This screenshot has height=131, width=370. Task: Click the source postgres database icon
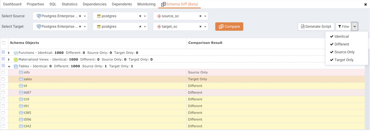[x=99, y=16]
